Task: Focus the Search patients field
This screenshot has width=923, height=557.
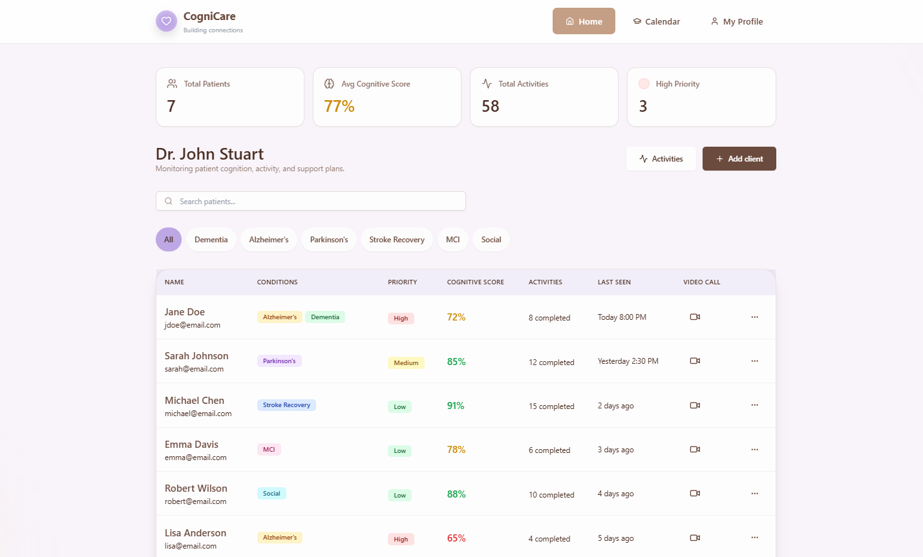Action: click(311, 201)
